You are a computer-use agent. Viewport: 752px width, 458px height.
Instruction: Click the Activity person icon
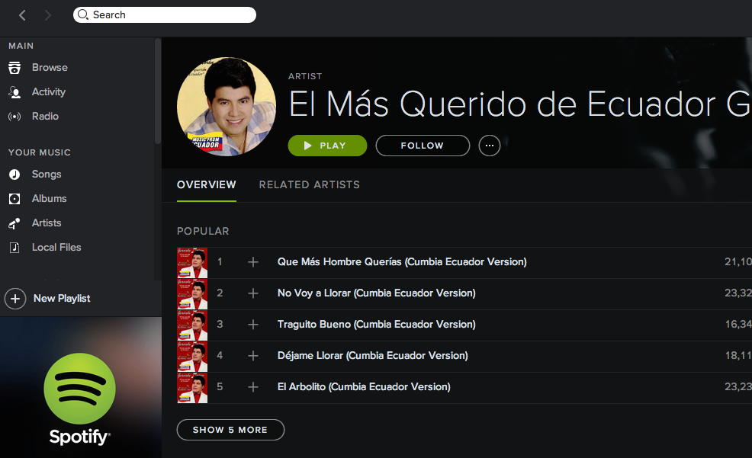[x=14, y=92]
